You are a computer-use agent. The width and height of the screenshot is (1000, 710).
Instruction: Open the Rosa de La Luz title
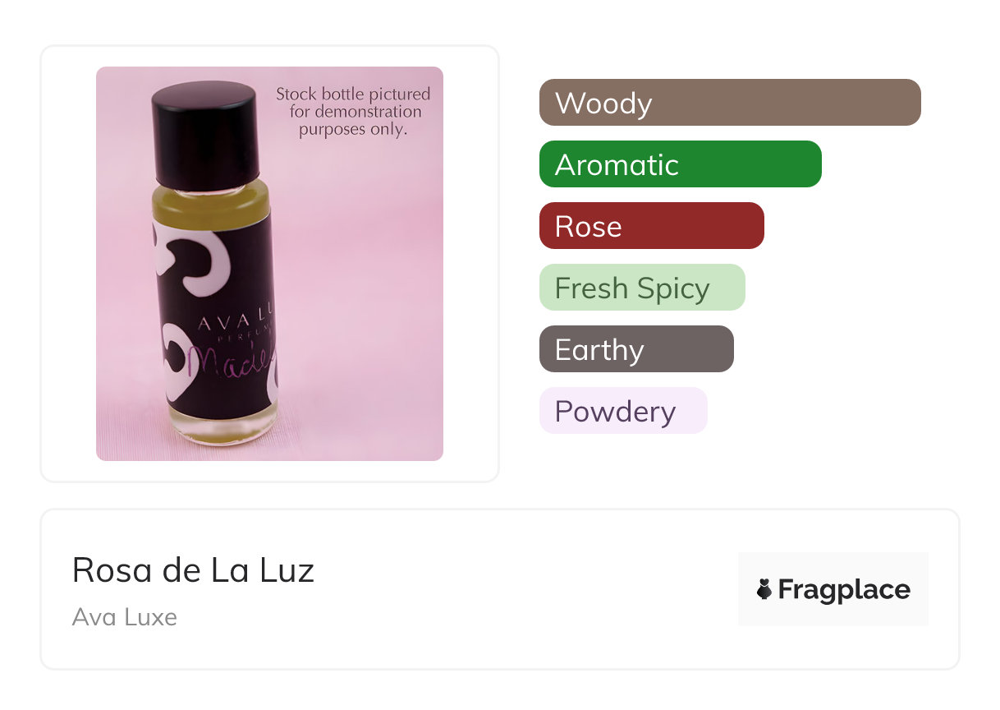click(x=193, y=569)
